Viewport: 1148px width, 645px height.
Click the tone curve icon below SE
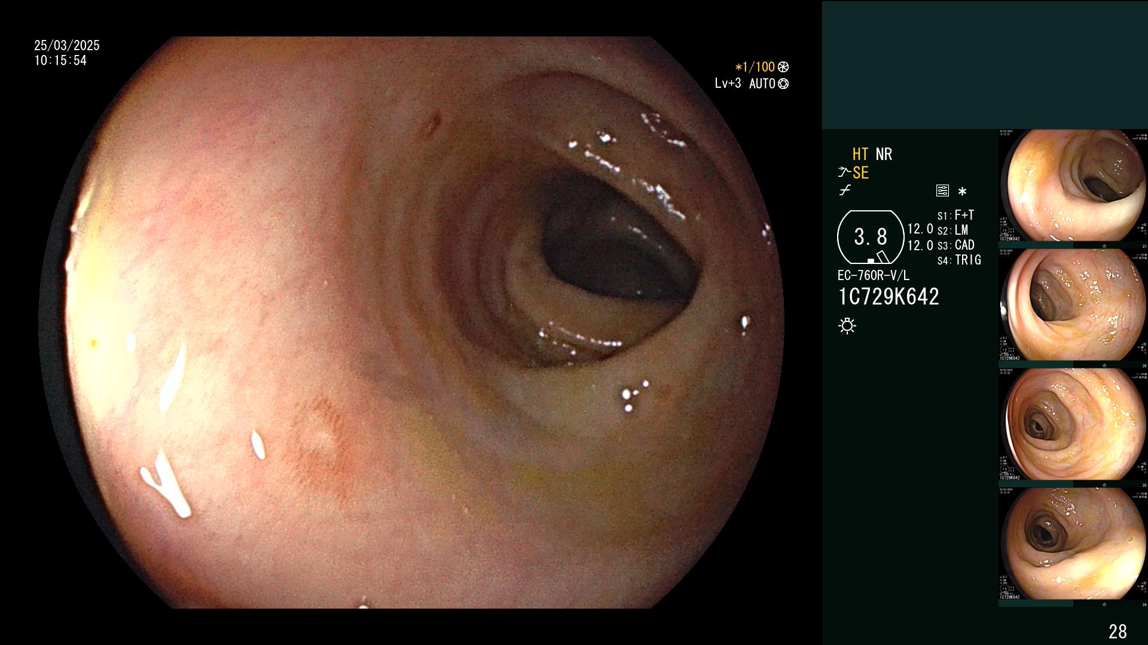845,191
